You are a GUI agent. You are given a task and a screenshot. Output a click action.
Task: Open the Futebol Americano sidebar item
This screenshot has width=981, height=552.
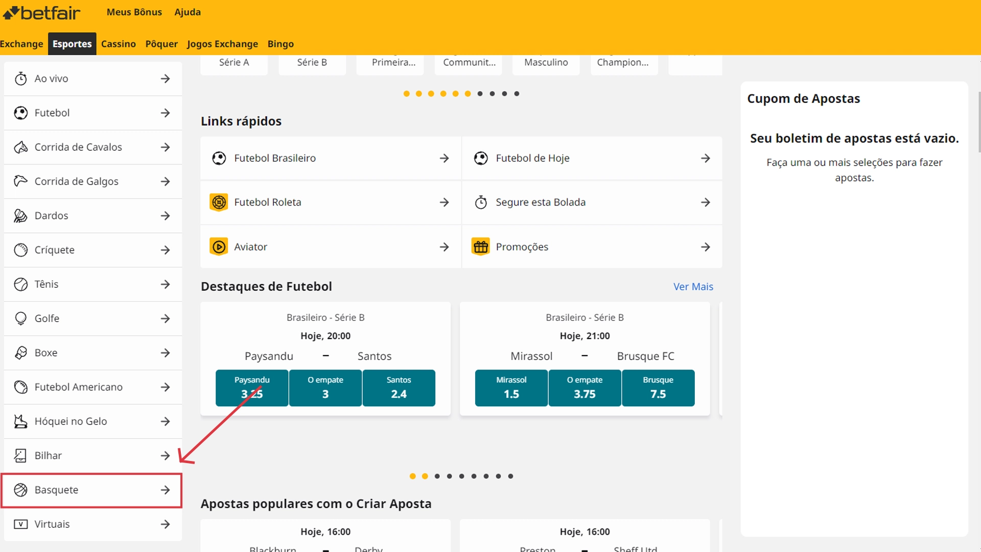(x=92, y=387)
